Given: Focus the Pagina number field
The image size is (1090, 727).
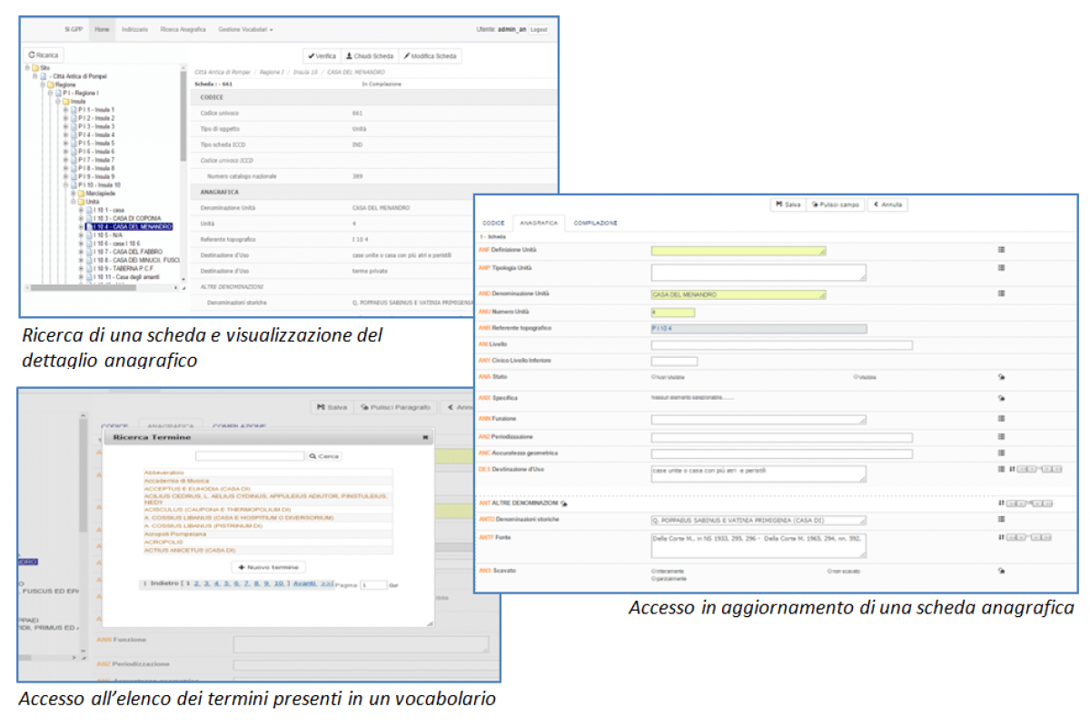Looking at the screenshot, I should pos(374,585).
